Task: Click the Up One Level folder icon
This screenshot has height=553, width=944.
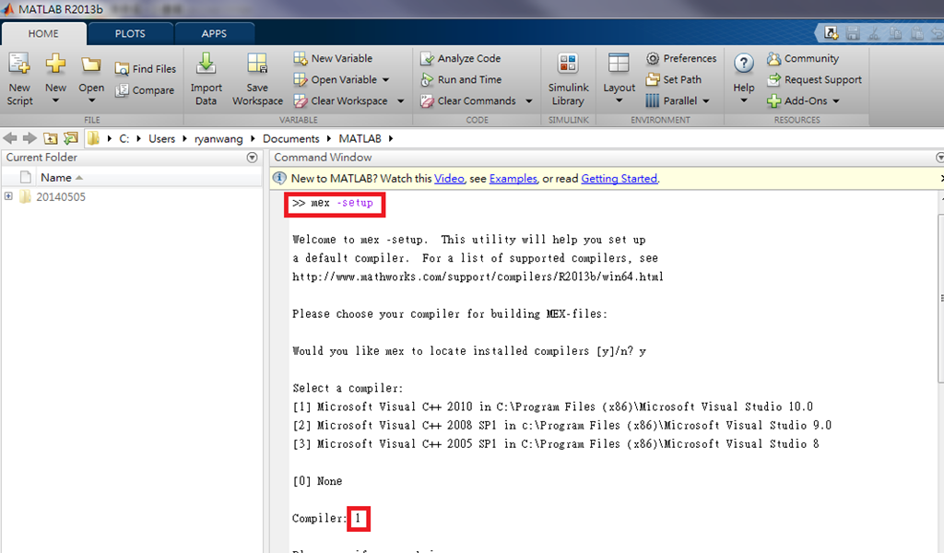Action: [51, 138]
